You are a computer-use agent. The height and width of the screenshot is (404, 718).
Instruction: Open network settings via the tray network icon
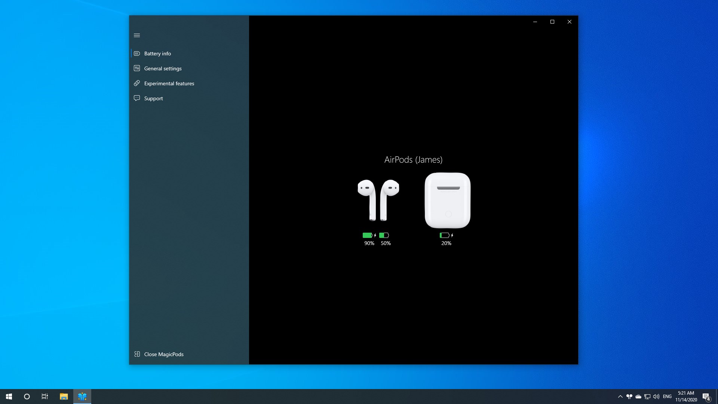pos(647,397)
